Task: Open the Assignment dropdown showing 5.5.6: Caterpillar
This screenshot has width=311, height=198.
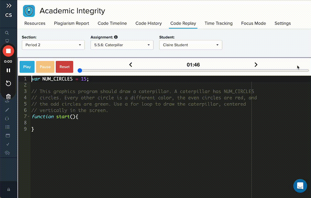Action: coord(122,45)
